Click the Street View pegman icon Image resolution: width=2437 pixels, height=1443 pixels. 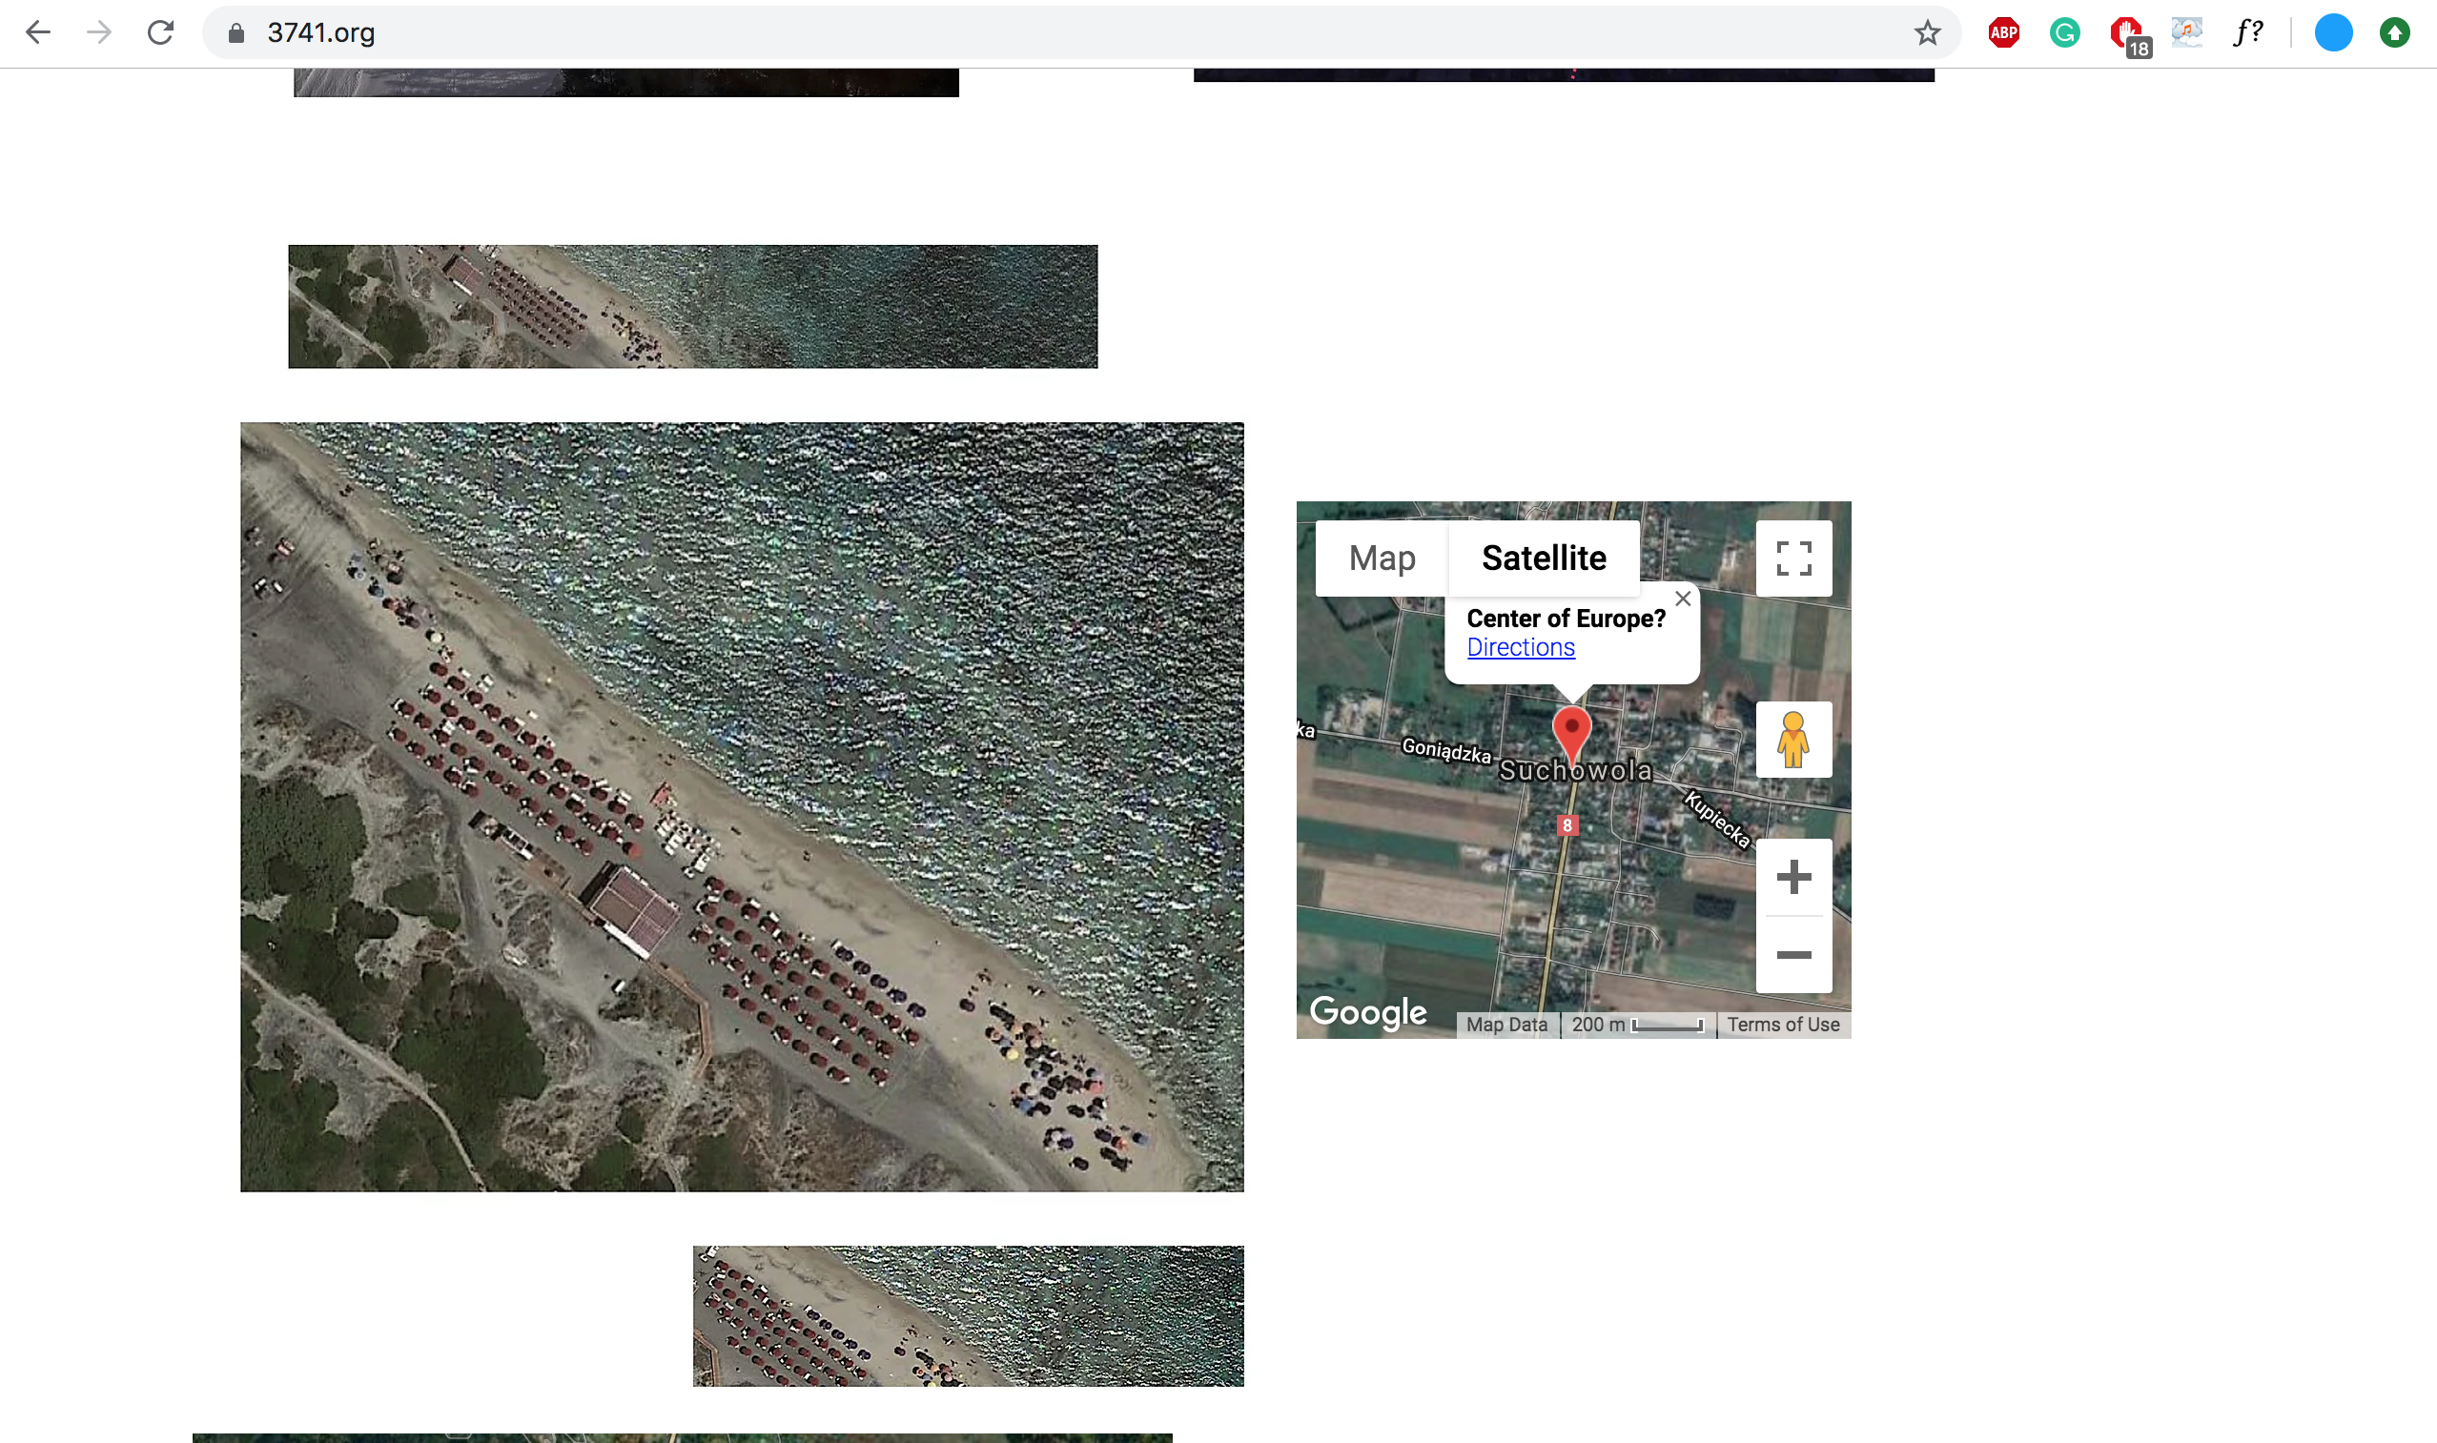[x=1792, y=739]
